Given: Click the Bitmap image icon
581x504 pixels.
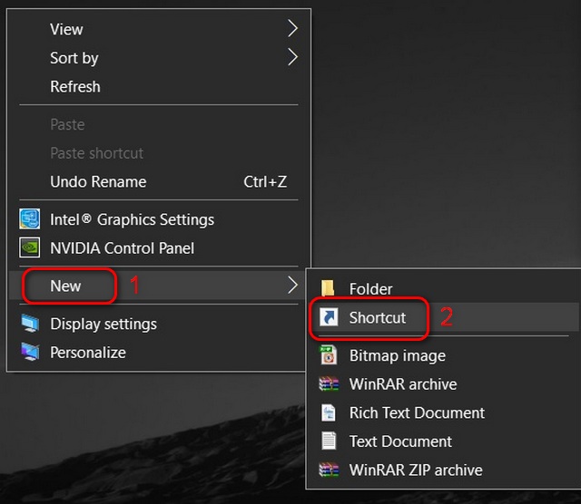Looking at the screenshot, I should coord(329,355).
